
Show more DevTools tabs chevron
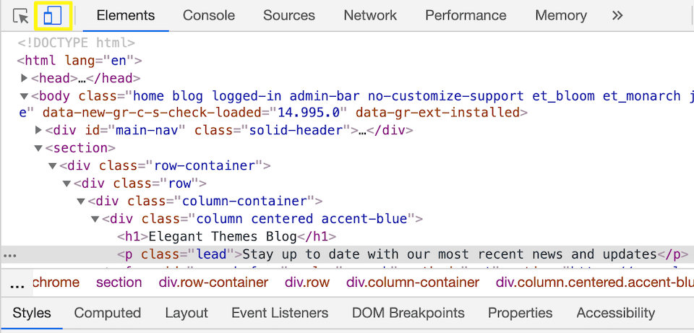[617, 15]
